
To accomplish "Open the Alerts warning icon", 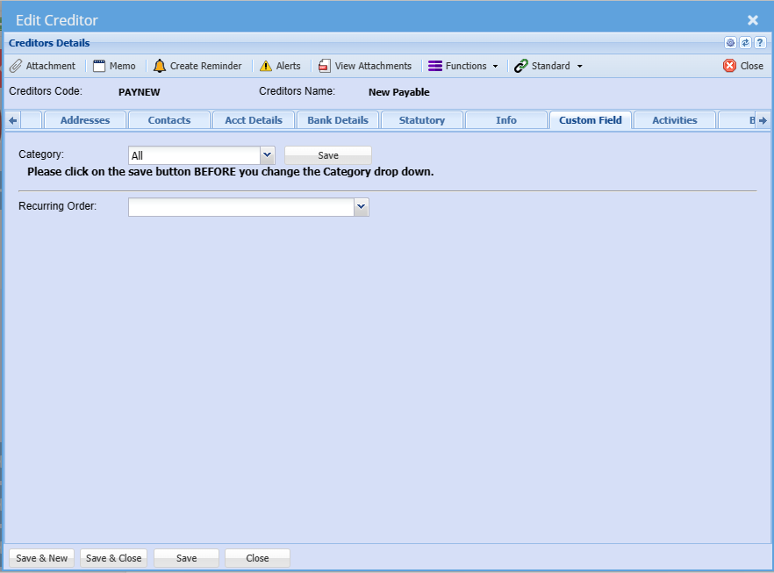I will pos(266,66).
